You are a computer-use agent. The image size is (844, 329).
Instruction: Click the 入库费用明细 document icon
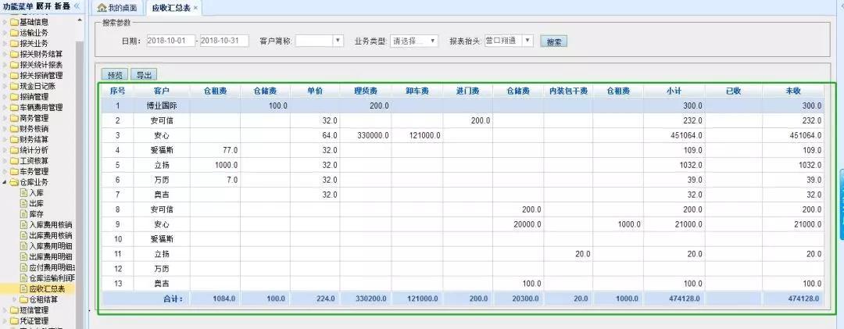click(23, 246)
